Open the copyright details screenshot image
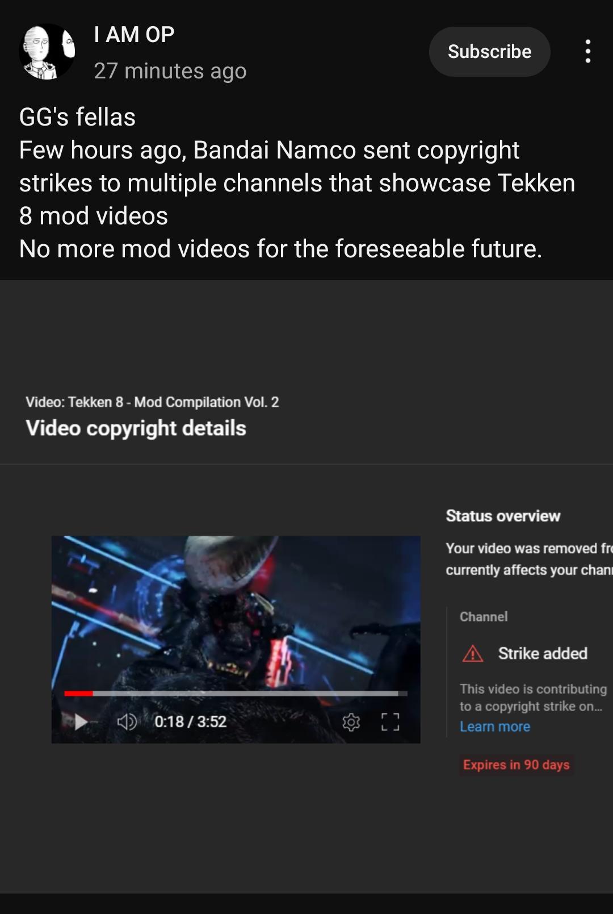613x914 pixels. 306,587
